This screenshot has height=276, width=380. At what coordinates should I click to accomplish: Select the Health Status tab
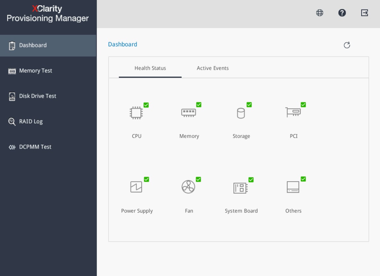point(150,68)
